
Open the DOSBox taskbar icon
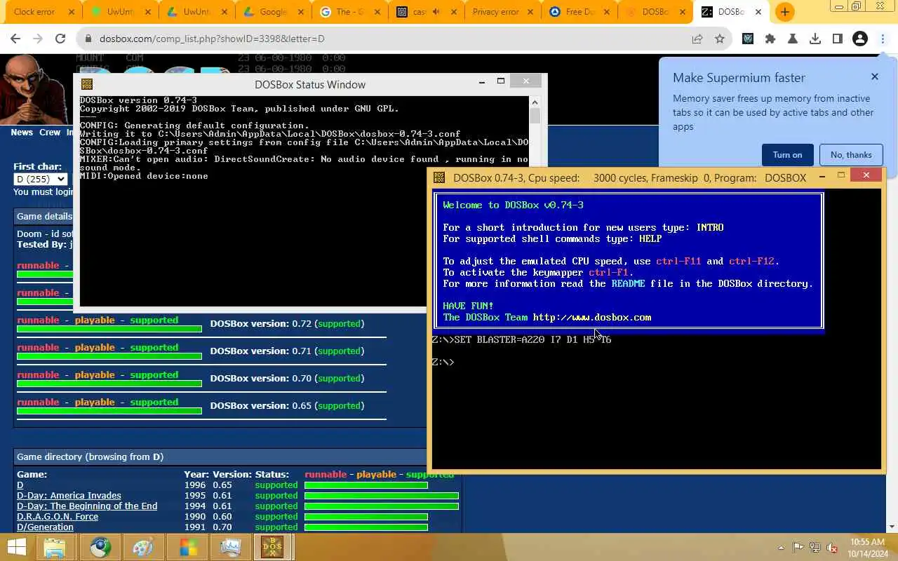[x=272, y=547]
